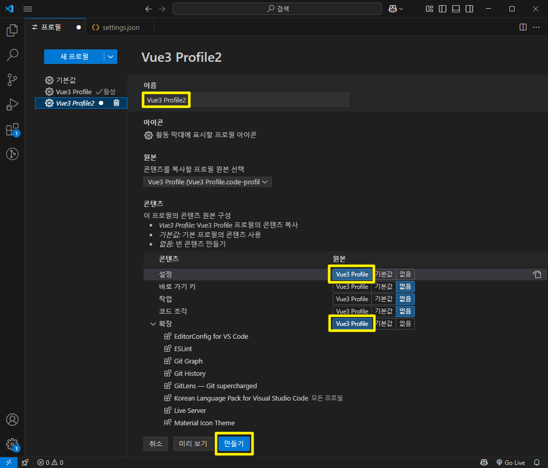548x468 pixels.
Task: Open the Copilot chat icon in title bar
Action: [392, 9]
